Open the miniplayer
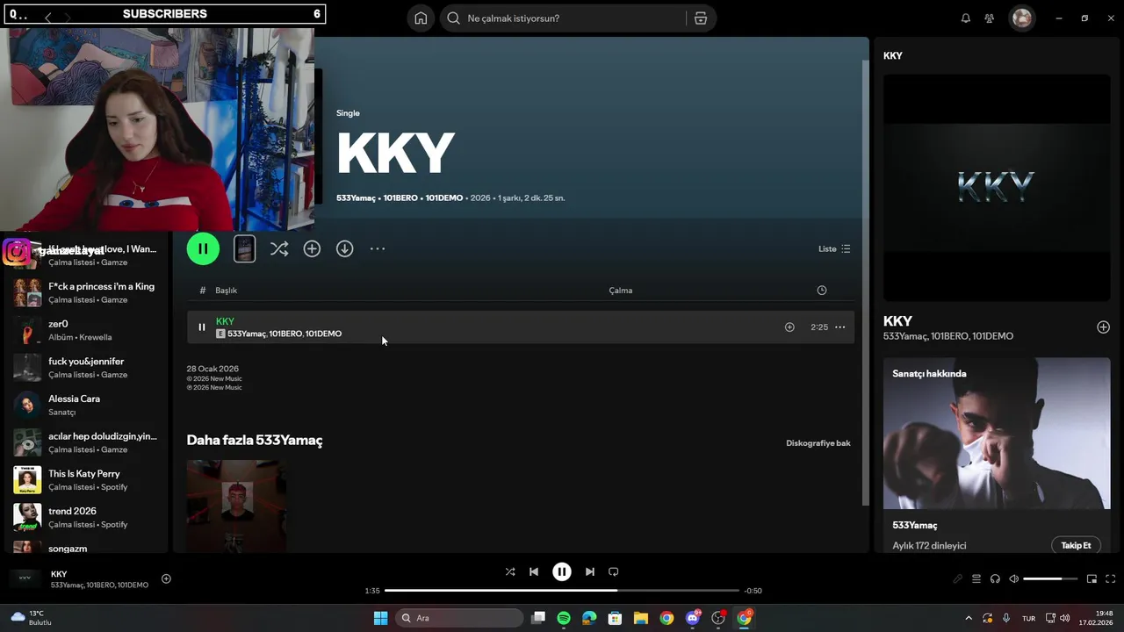1124x632 pixels. click(x=1092, y=578)
